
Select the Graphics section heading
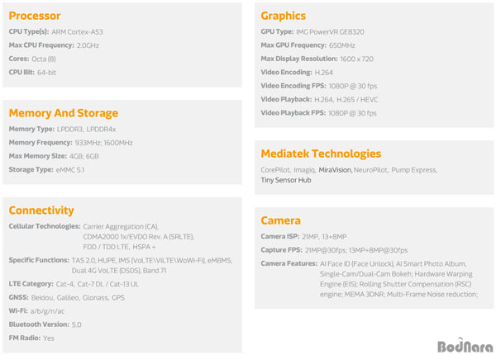click(283, 16)
